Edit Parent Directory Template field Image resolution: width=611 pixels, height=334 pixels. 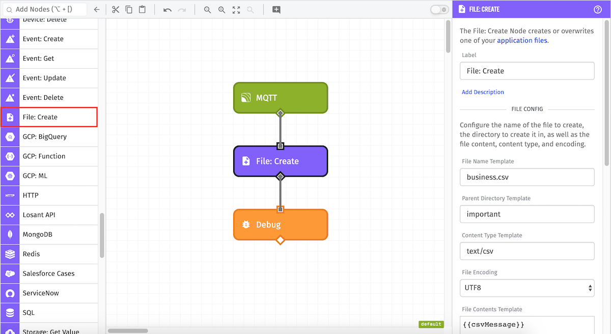point(527,214)
